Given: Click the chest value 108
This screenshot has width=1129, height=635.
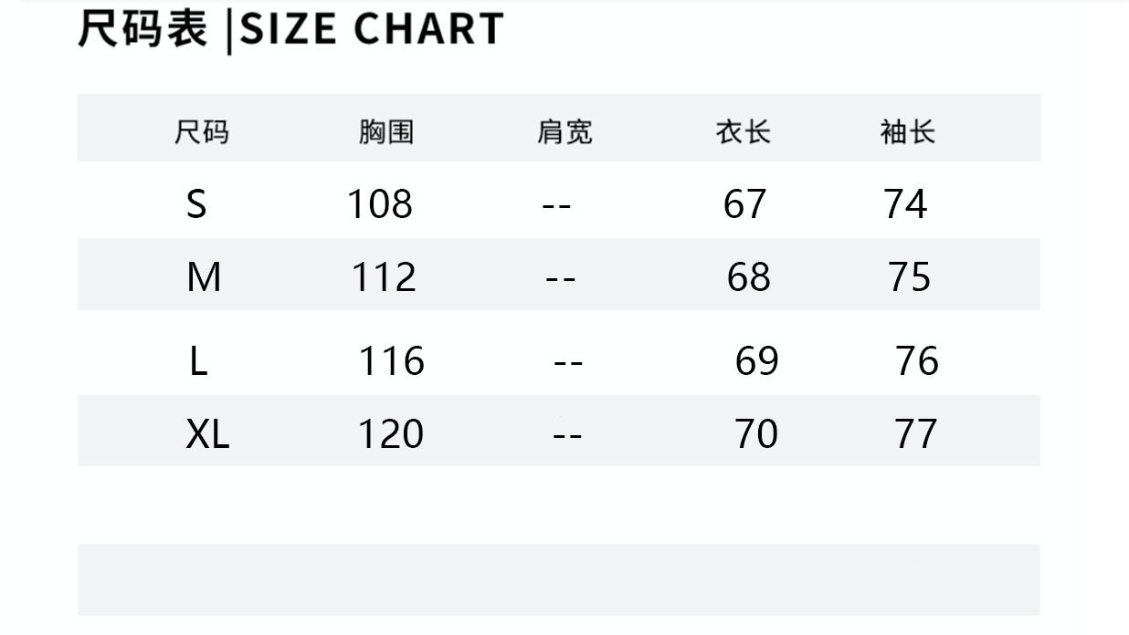Looking at the screenshot, I should tap(379, 204).
